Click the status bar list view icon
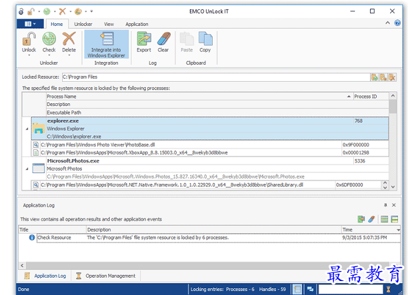Screen dimensions: 408x295 pos(297,289)
